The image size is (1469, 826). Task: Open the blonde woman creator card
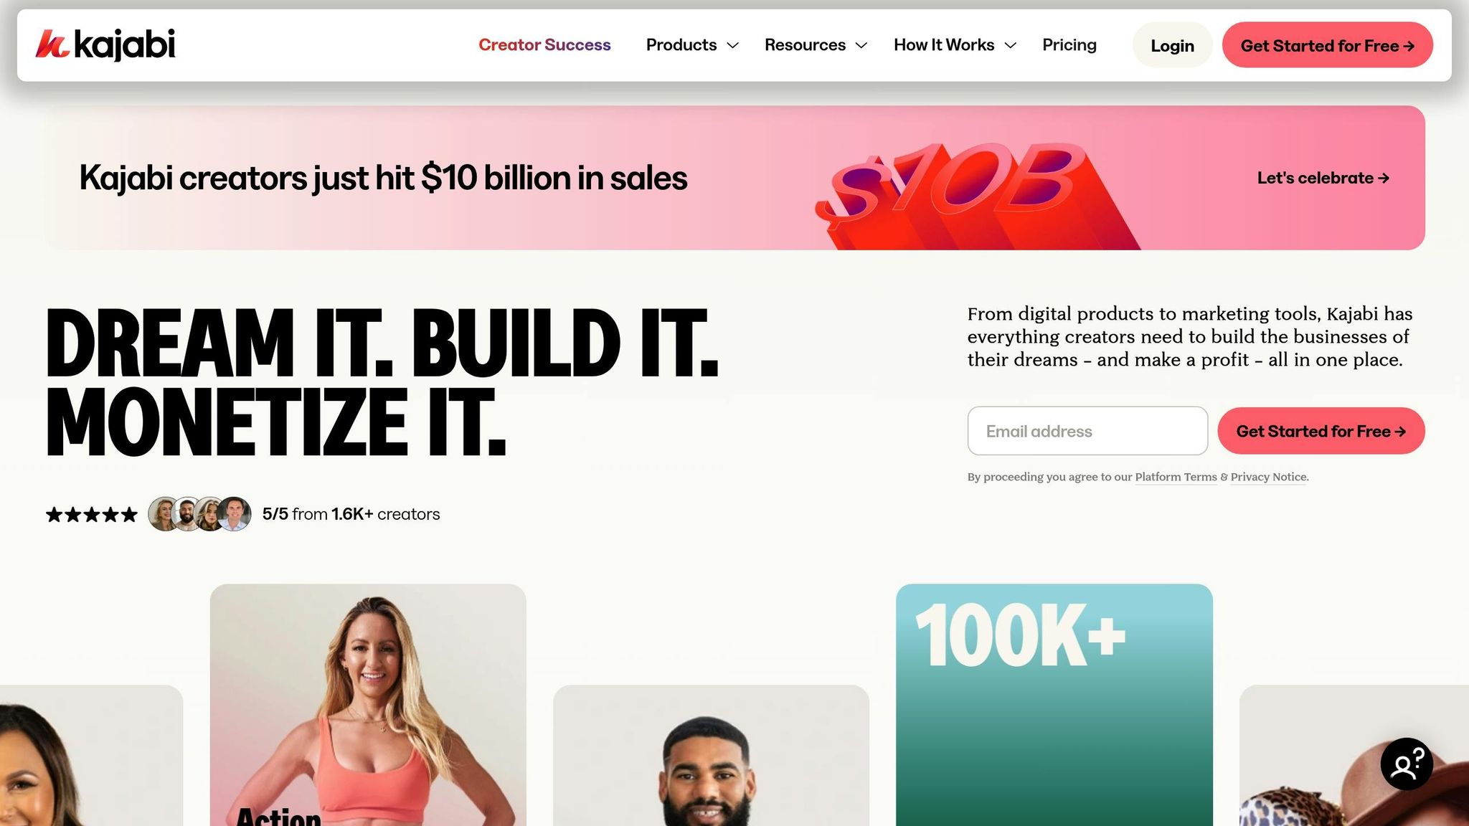[368, 705]
